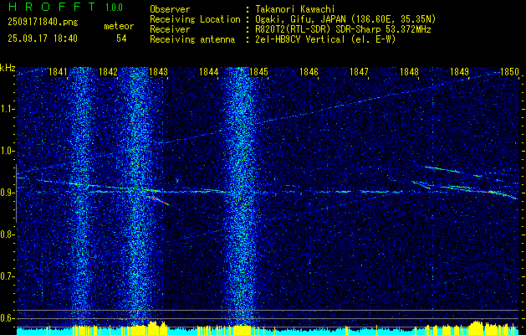The width and height of the screenshot is (526, 335).
Task: Click the 1841 time marker
Action: click(x=58, y=71)
